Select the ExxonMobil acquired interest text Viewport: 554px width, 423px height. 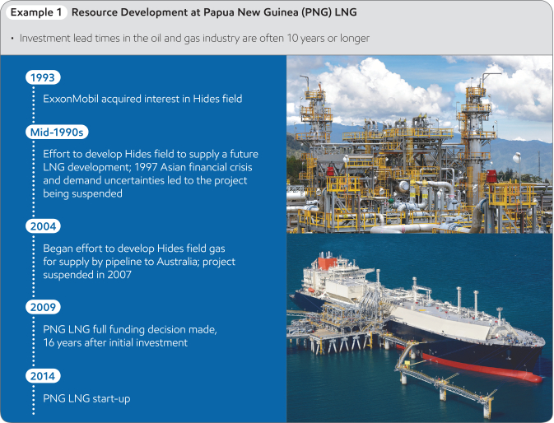click(142, 98)
